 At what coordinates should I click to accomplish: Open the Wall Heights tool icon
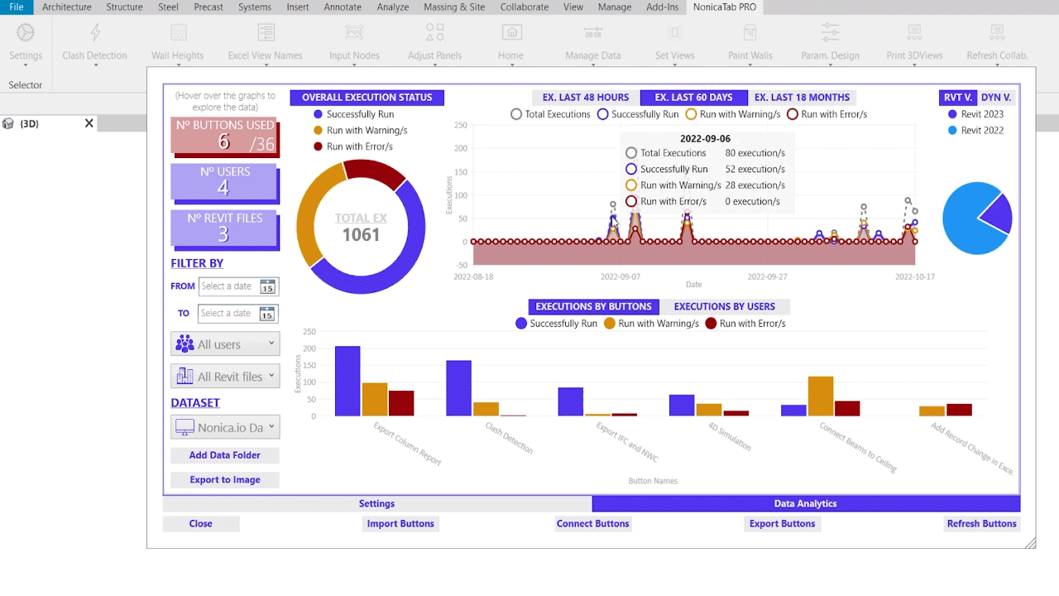[177, 33]
